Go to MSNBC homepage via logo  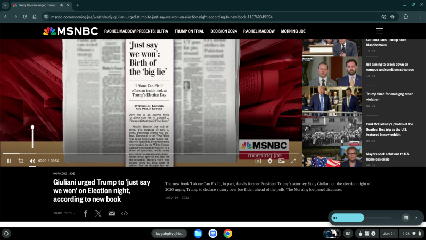pyautogui.click(x=70, y=31)
